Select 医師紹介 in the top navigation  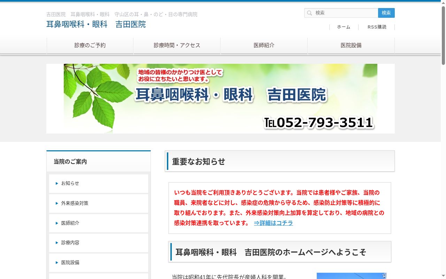click(x=264, y=45)
